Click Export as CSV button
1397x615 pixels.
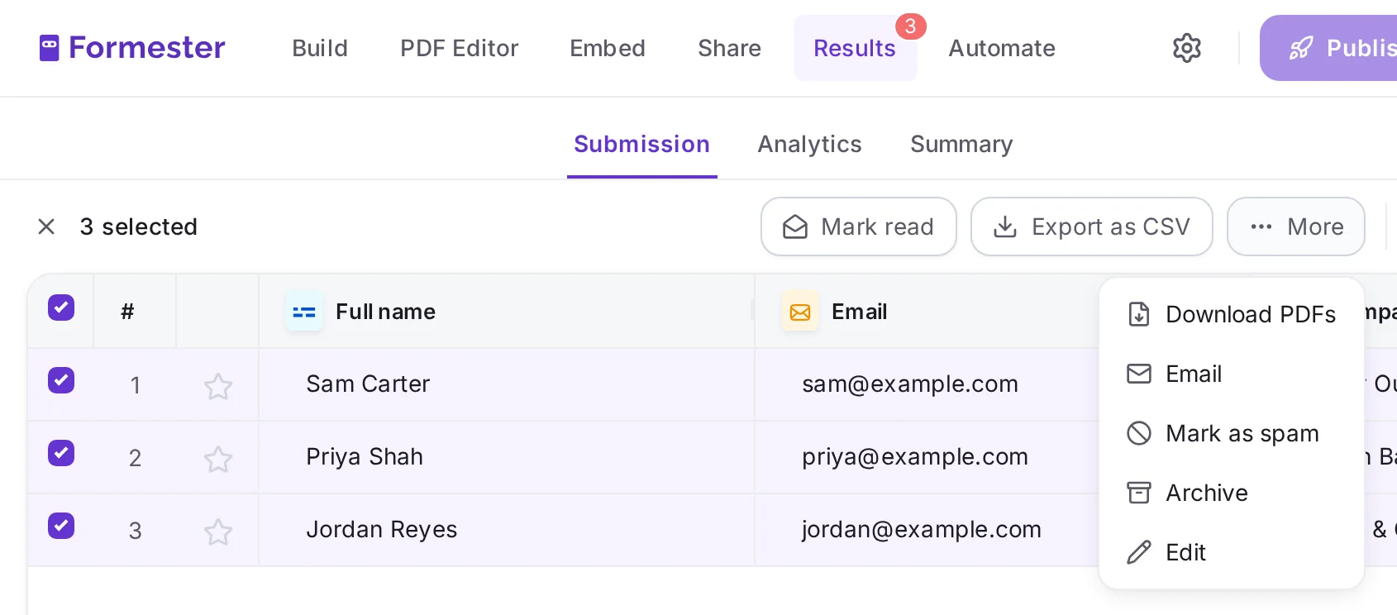tap(1092, 226)
